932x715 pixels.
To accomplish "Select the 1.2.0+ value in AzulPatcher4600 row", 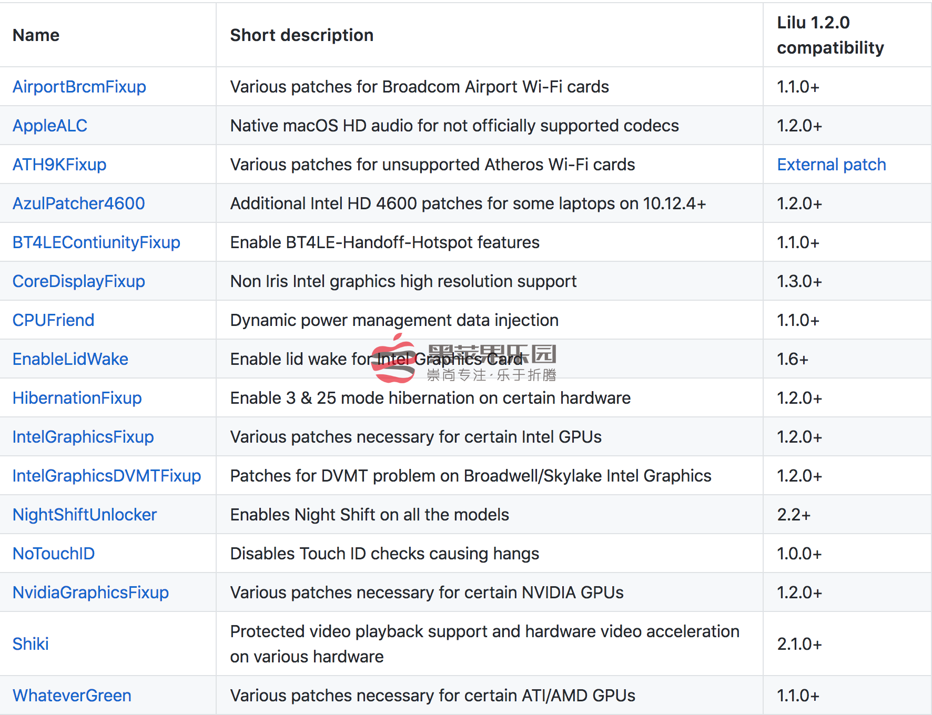I will pos(799,203).
